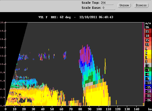
Task: Click the purple storm top echo near 90 km
Action: (85, 55)
